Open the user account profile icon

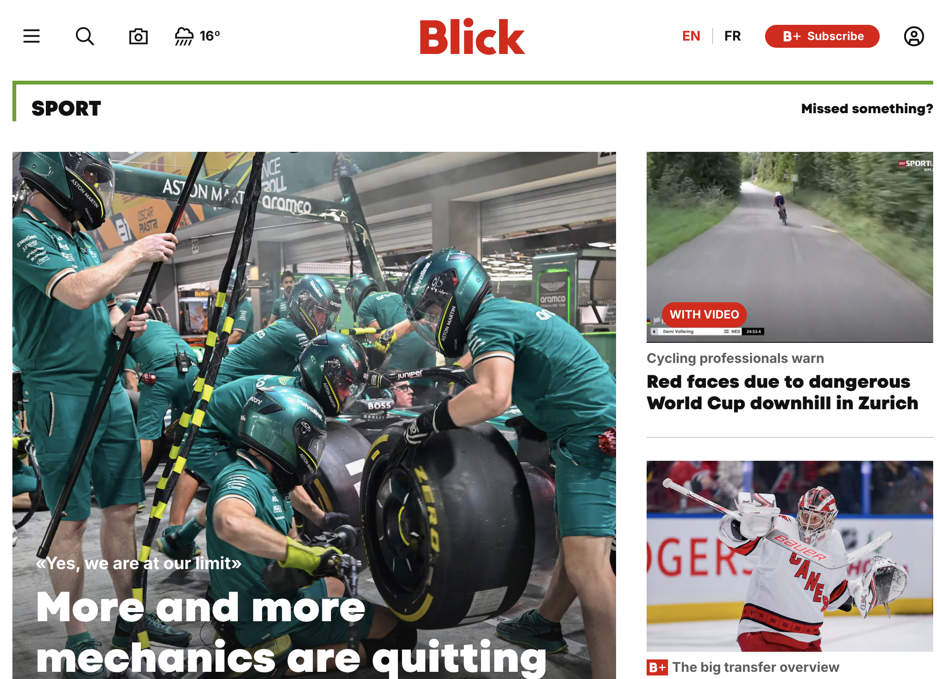pos(914,36)
